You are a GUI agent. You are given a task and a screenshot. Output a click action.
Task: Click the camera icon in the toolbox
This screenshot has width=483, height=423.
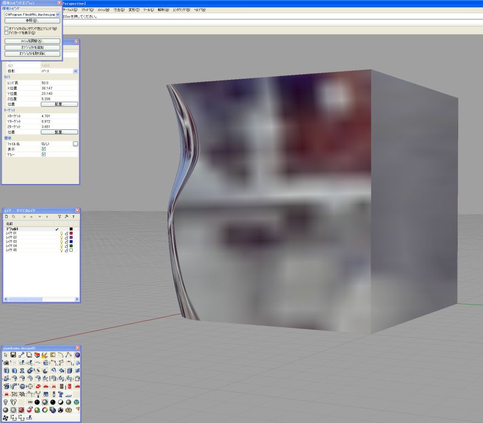tap(6, 363)
